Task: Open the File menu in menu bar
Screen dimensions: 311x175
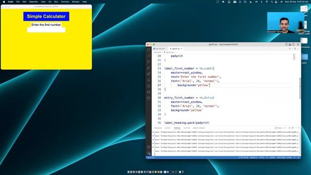Action: pos(18,2)
